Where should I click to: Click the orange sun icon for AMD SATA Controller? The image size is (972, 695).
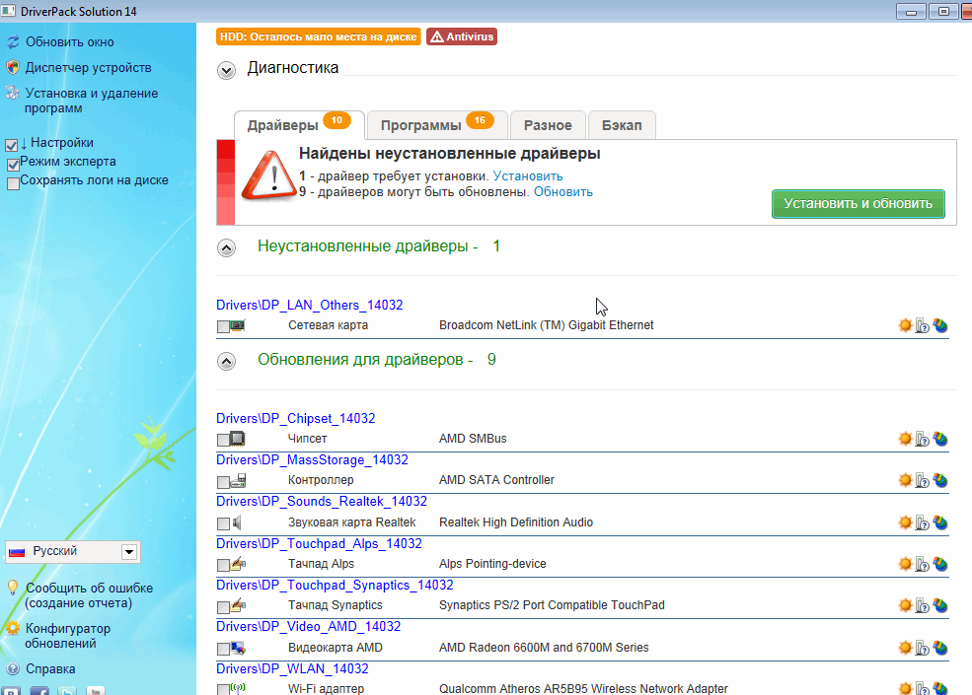[905, 480]
